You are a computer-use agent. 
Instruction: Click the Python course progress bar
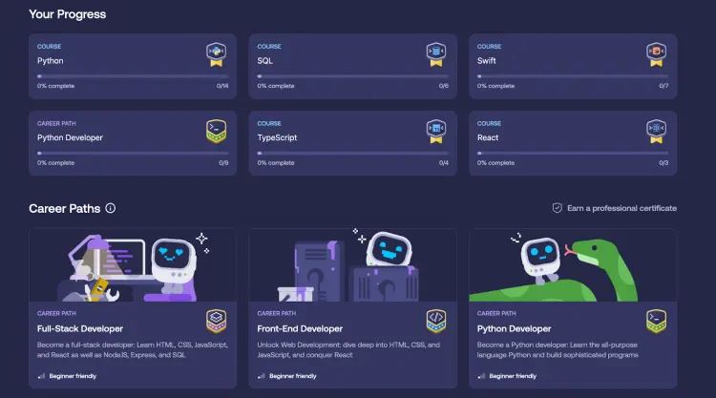pos(133,76)
